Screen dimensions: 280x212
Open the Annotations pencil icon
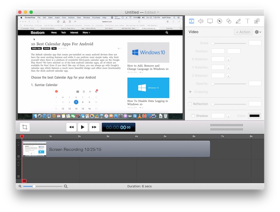238,21
